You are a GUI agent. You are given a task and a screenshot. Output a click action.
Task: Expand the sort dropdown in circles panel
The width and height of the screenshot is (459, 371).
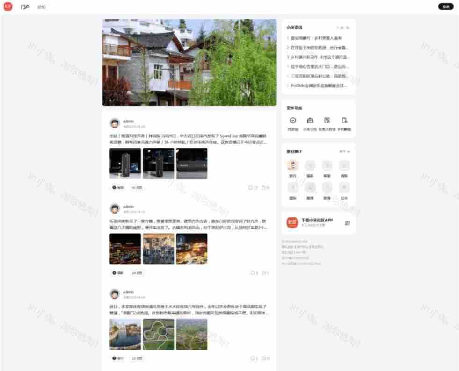pyautogui.click(x=345, y=151)
